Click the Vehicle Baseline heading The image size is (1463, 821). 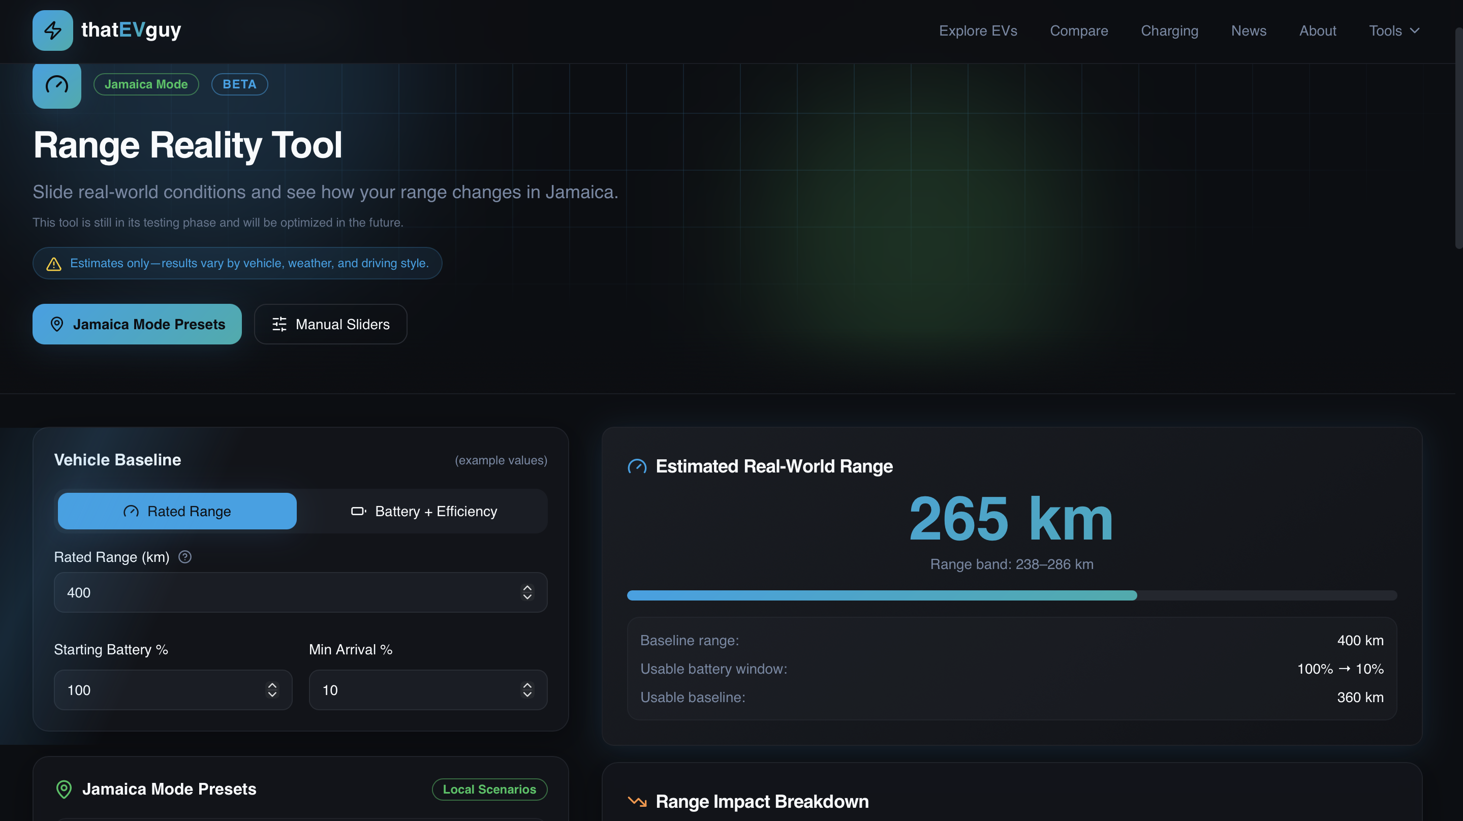tap(117, 460)
